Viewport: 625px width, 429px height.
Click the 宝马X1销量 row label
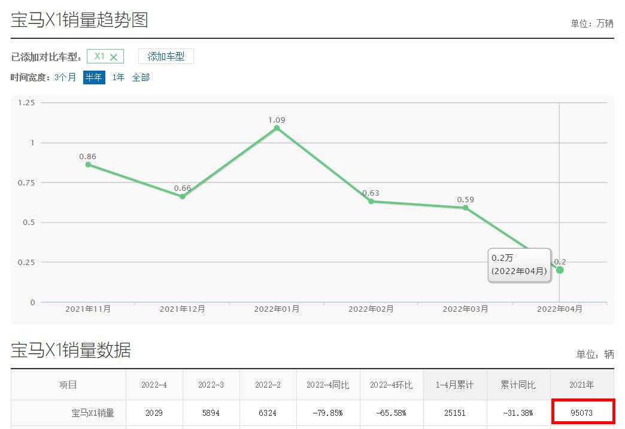92,413
